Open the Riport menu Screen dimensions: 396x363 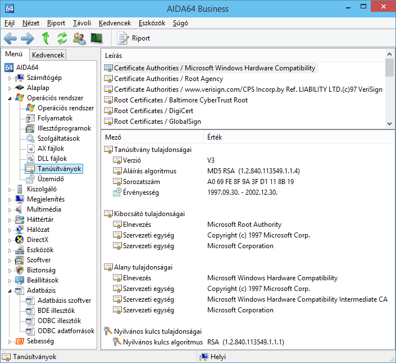56,23
